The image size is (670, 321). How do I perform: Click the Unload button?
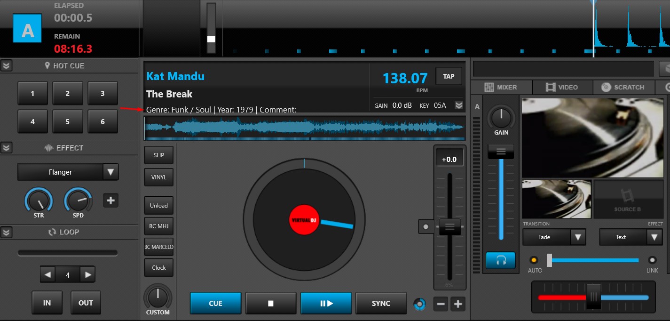coord(159,206)
